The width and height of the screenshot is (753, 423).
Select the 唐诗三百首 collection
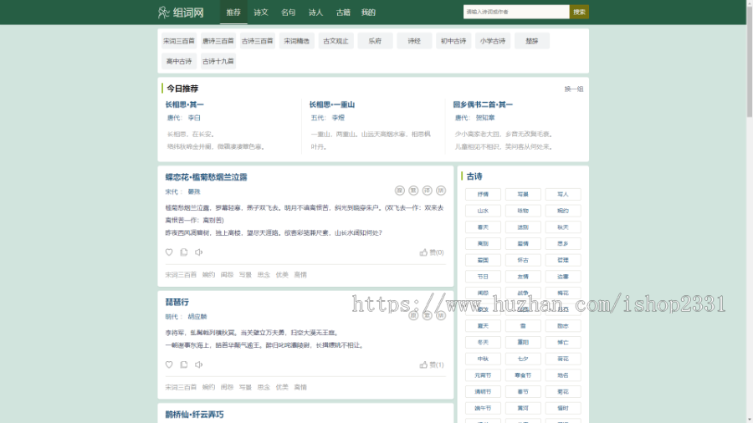point(218,41)
